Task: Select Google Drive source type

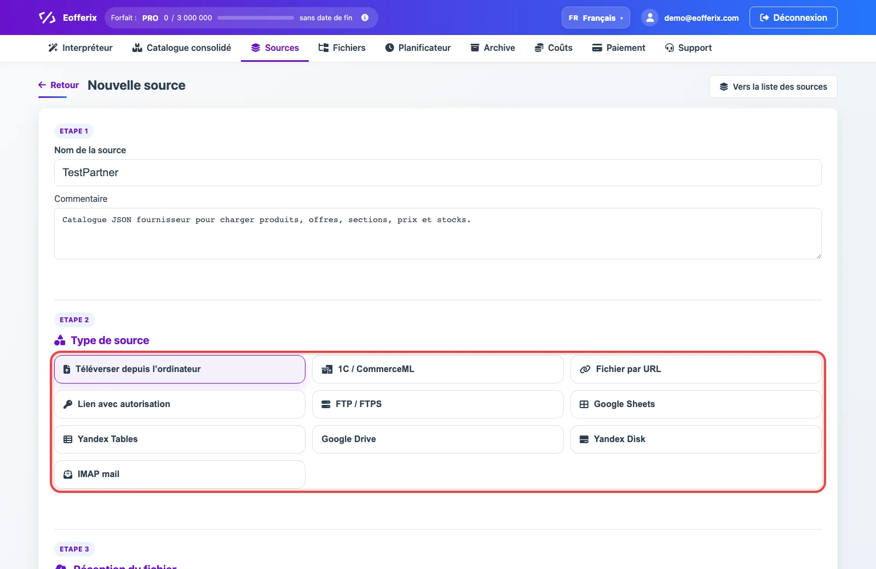Action: [437, 439]
